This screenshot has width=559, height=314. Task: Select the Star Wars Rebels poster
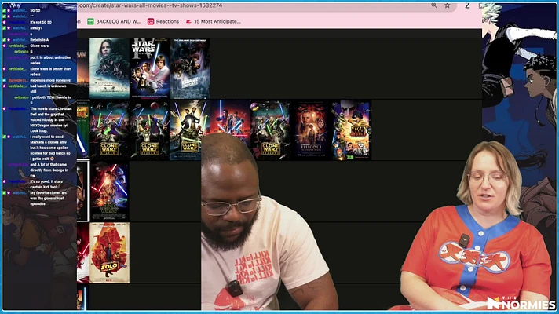click(x=352, y=130)
